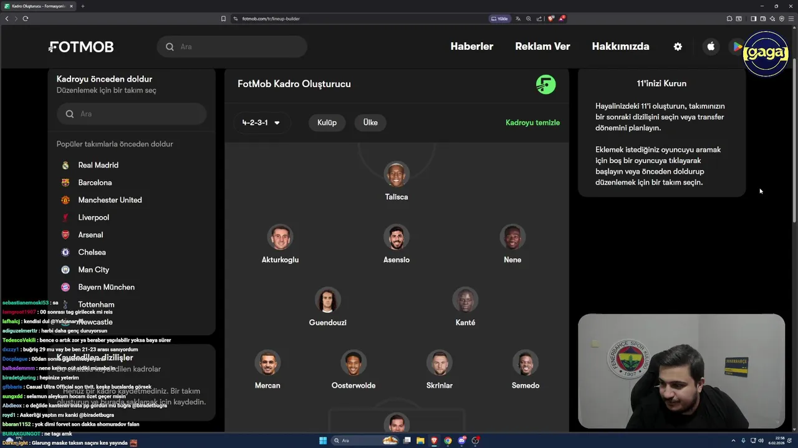Viewport: 798px width, 448px height.
Task: Select Talisca striker player slot
Action: (397, 182)
